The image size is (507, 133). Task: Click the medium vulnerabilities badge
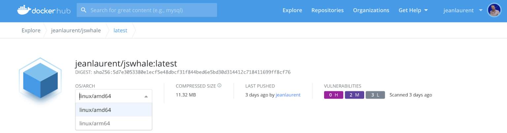pos(355,95)
